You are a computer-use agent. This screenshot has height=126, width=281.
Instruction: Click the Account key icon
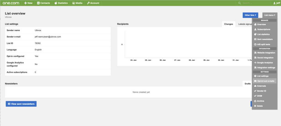coord(88,3)
